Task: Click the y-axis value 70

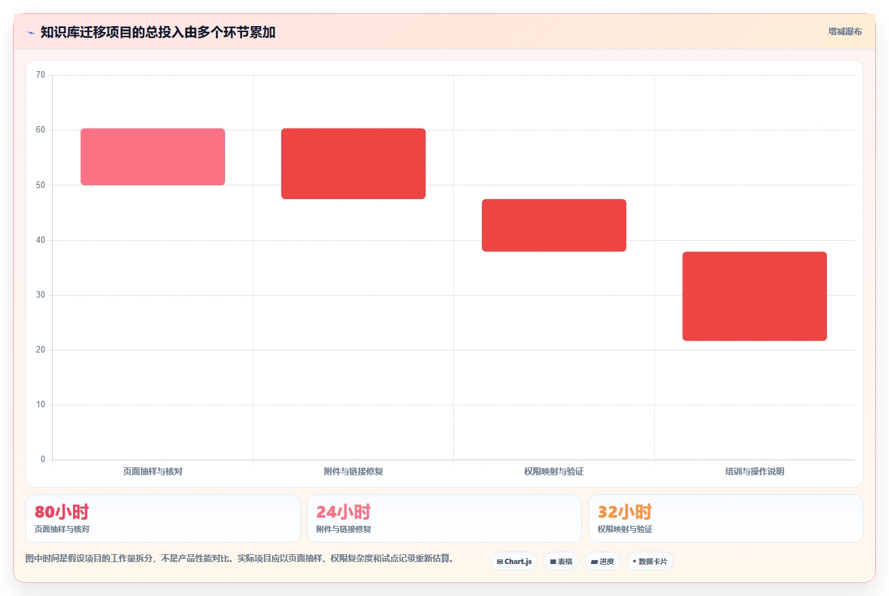Action: click(x=40, y=75)
